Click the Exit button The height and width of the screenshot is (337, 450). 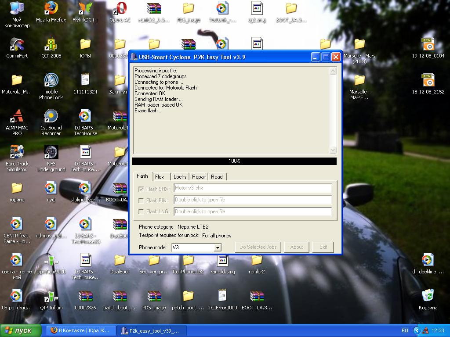coord(323,247)
